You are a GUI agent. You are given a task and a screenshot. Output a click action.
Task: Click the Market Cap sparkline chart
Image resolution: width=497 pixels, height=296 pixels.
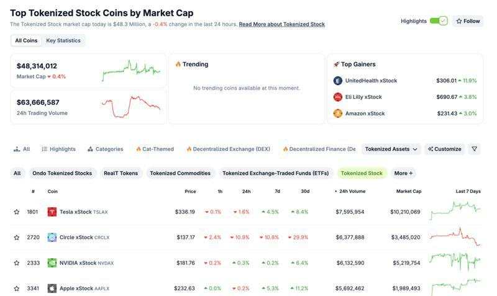tap(131, 71)
